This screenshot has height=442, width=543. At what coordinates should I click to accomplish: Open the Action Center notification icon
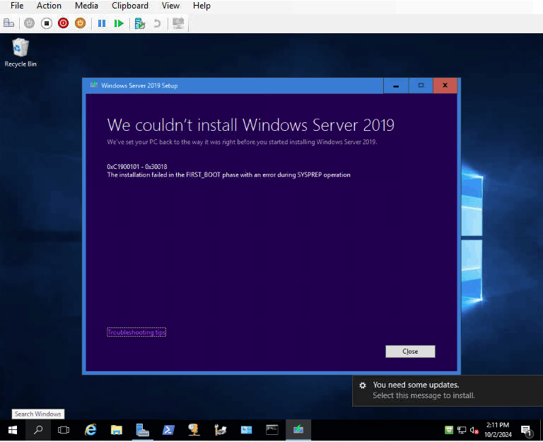526,430
